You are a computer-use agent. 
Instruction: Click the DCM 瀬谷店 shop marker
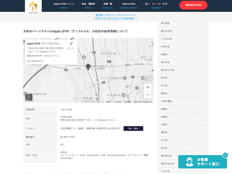pyautogui.click(x=124, y=95)
